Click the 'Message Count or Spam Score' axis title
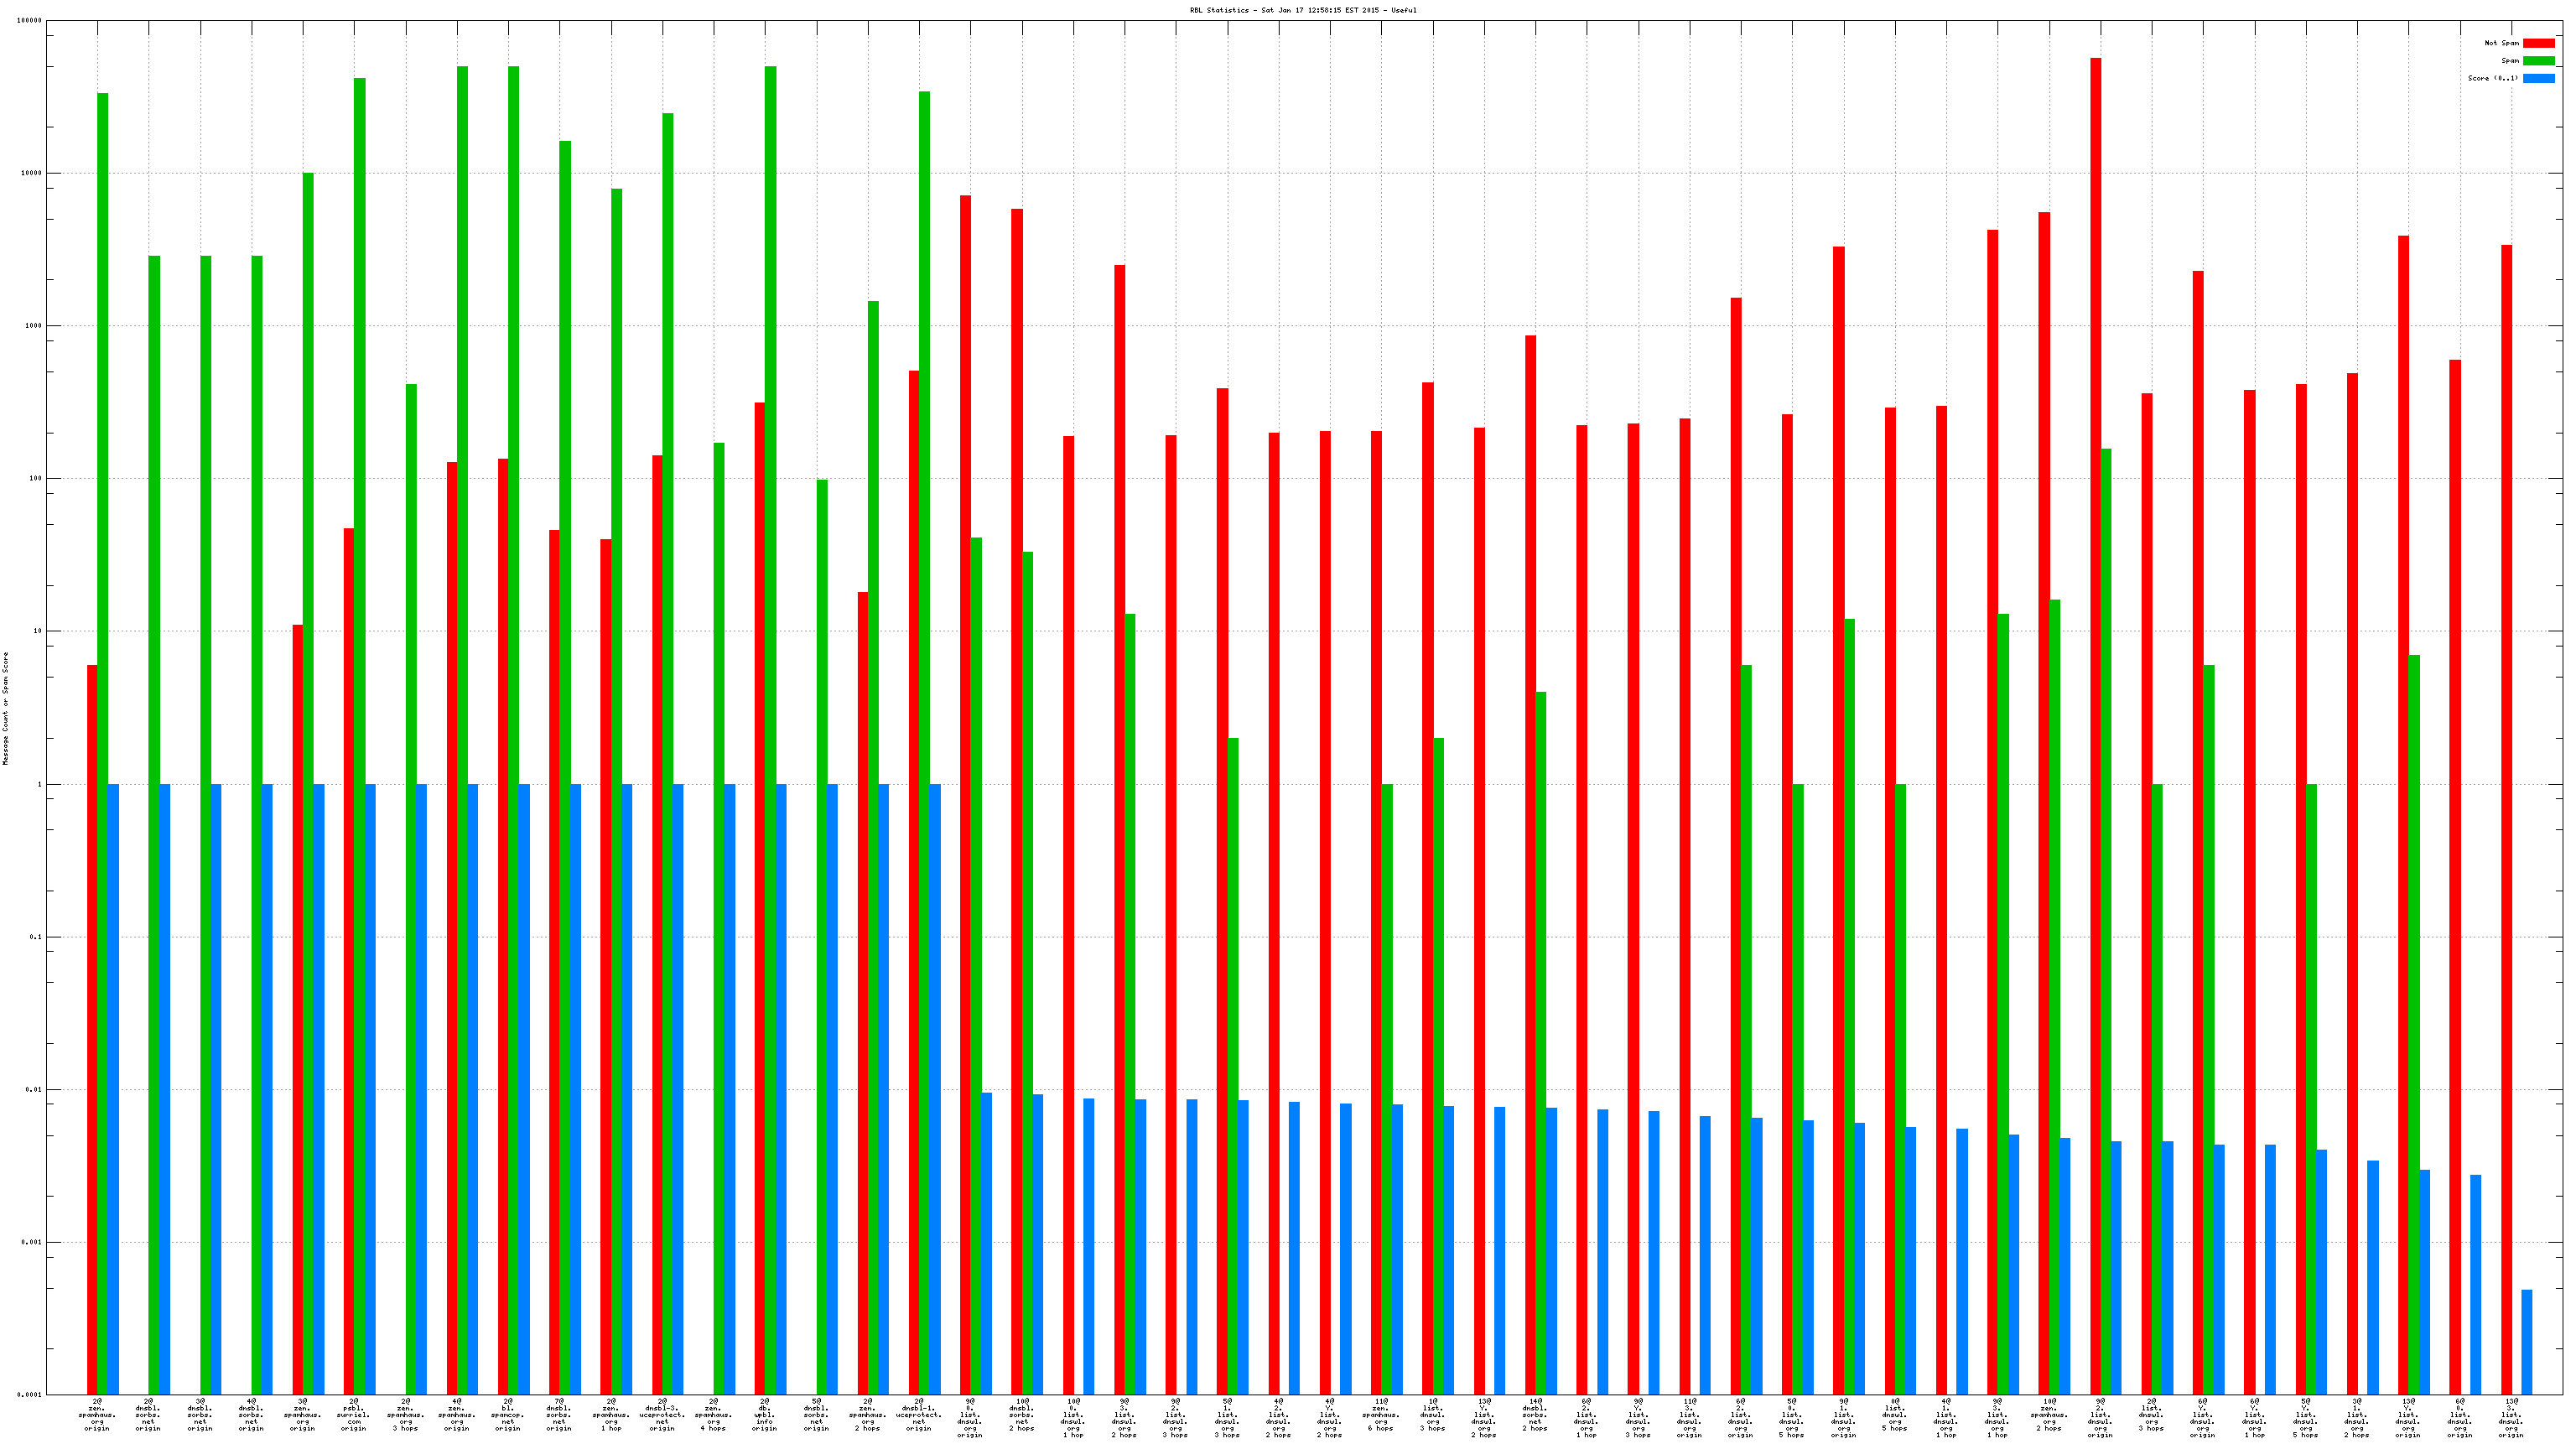Viewport: 2576px width, 1449px height. (x=5, y=708)
